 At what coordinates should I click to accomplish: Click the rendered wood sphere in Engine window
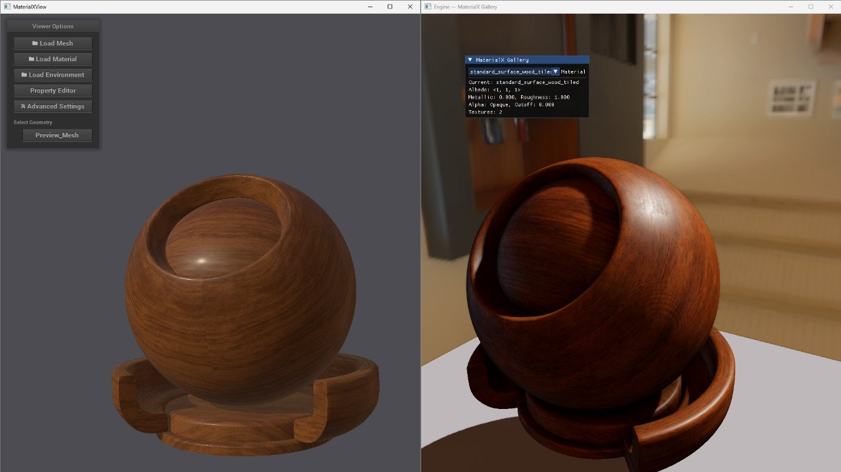pyautogui.click(x=593, y=282)
